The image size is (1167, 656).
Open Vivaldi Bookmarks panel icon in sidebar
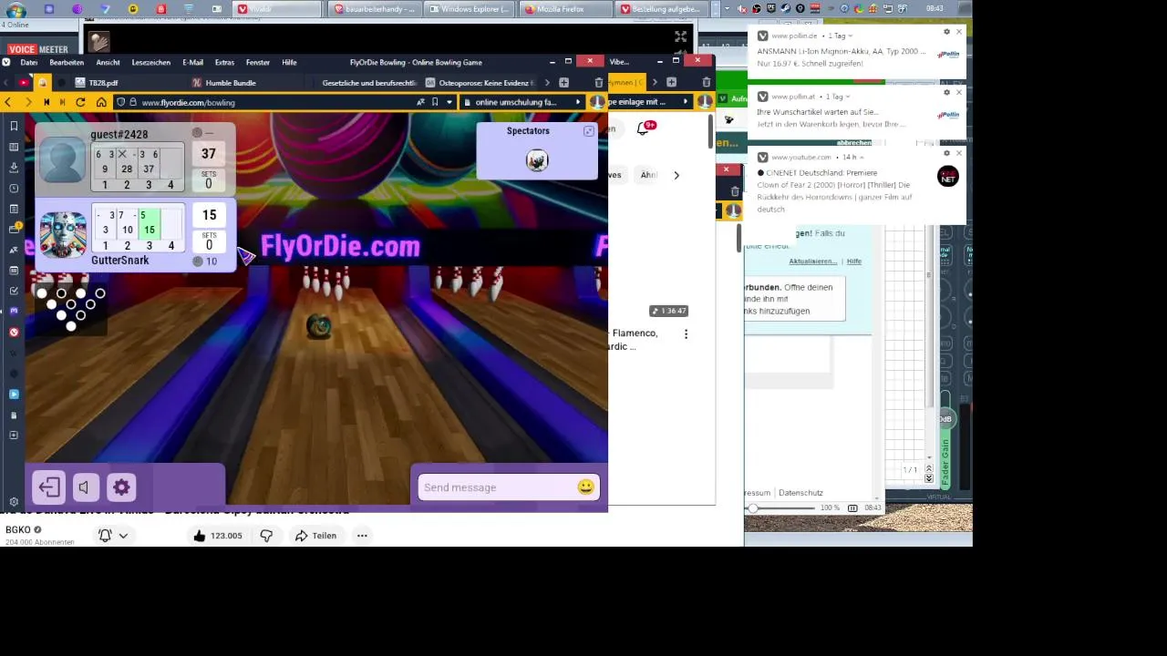point(14,126)
